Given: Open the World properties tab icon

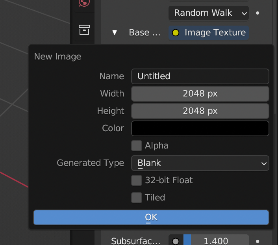Looking at the screenshot, I should point(84,2).
